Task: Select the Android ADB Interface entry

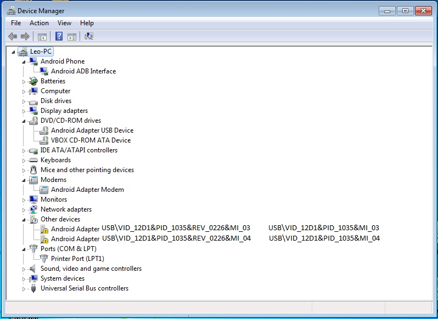Action: pos(83,71)
